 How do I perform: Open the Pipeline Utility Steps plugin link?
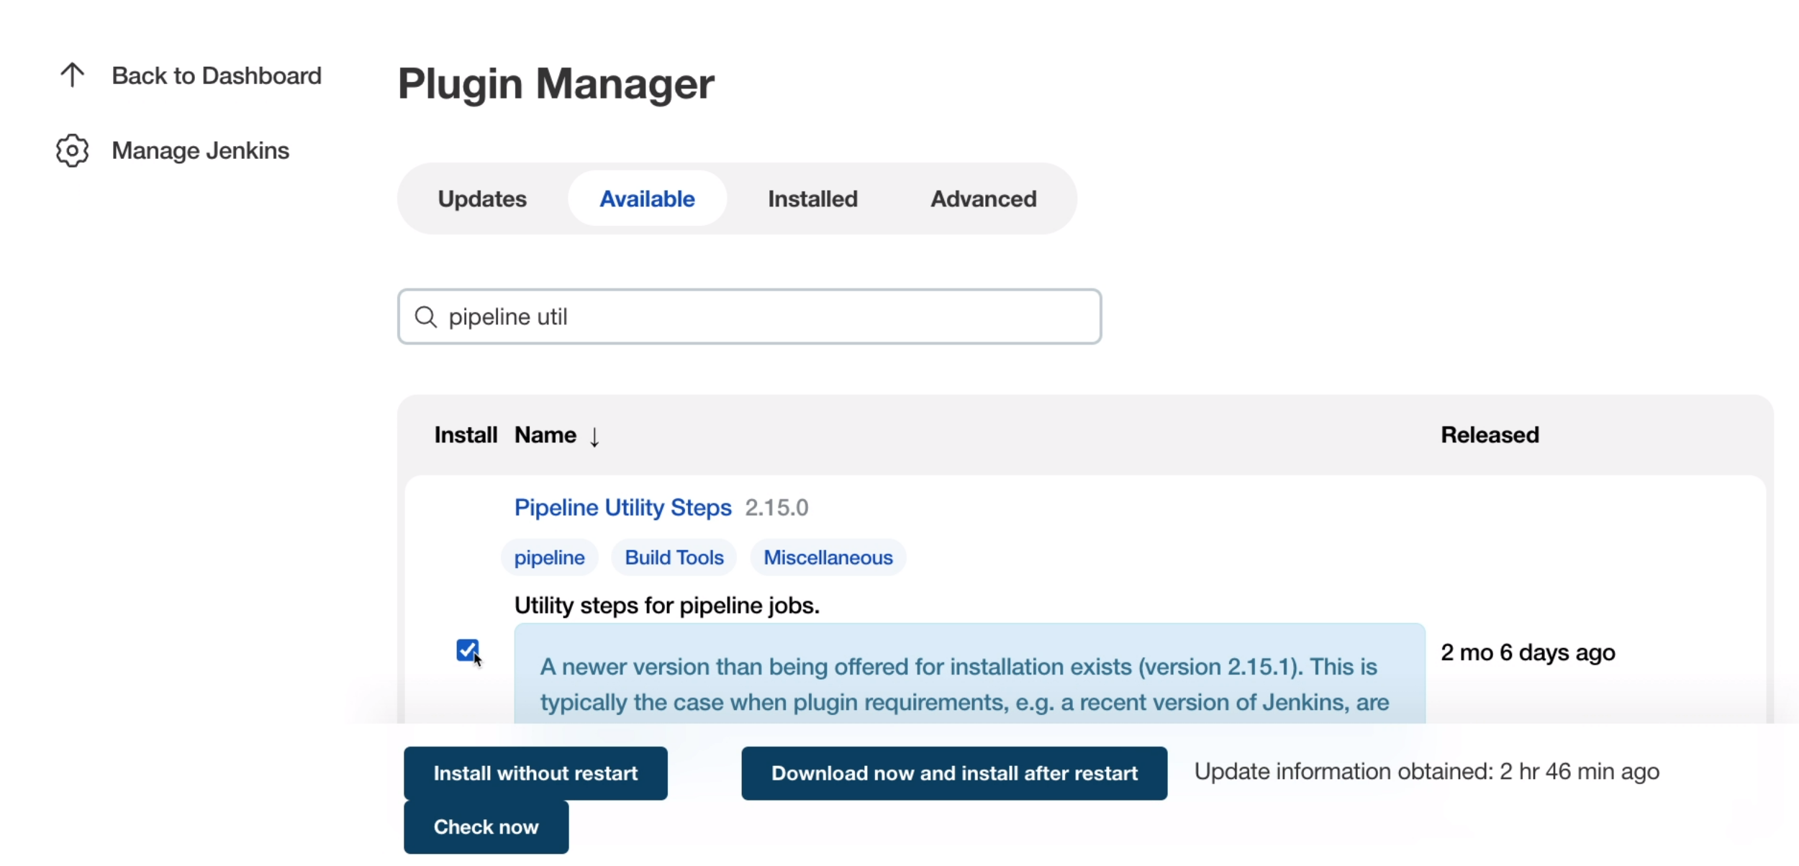point(622,507)
